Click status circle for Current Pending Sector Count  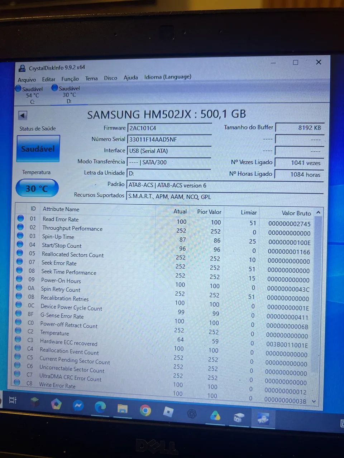[18, 357]
